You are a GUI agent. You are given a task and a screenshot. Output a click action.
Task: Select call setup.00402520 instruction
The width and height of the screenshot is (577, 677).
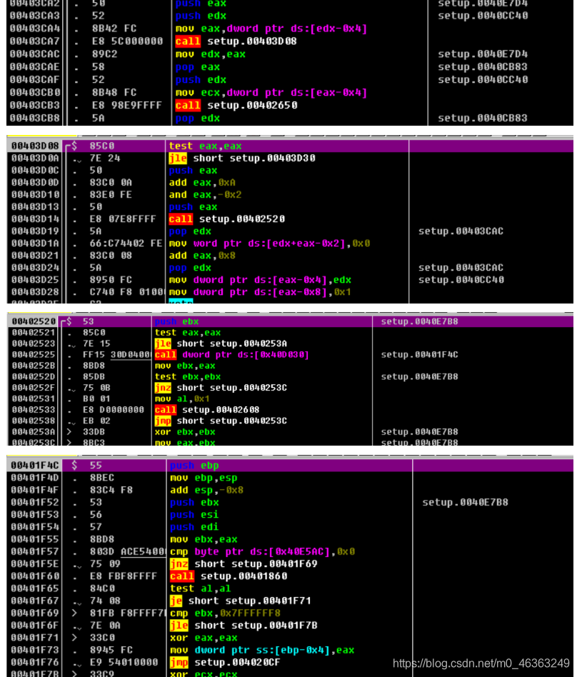tap(227, 219)
